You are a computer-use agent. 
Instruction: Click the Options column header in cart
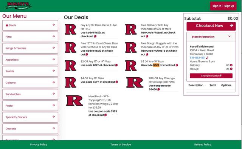coord(226,85)
